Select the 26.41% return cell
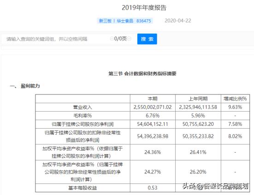 pos(198,152)
